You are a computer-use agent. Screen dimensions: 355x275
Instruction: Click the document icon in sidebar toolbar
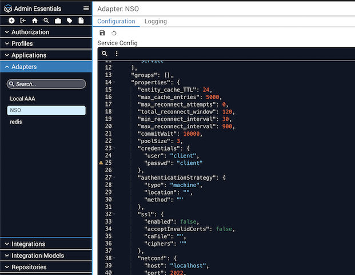click(x=81, y=21)
